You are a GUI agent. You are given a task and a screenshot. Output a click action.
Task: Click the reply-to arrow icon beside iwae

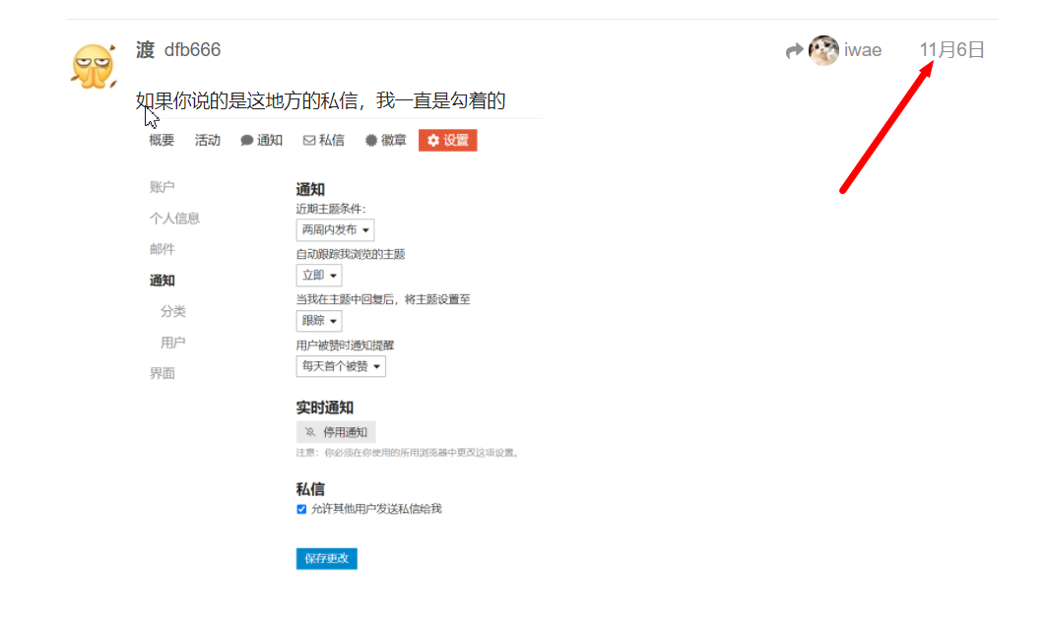[x=794, y=50]
